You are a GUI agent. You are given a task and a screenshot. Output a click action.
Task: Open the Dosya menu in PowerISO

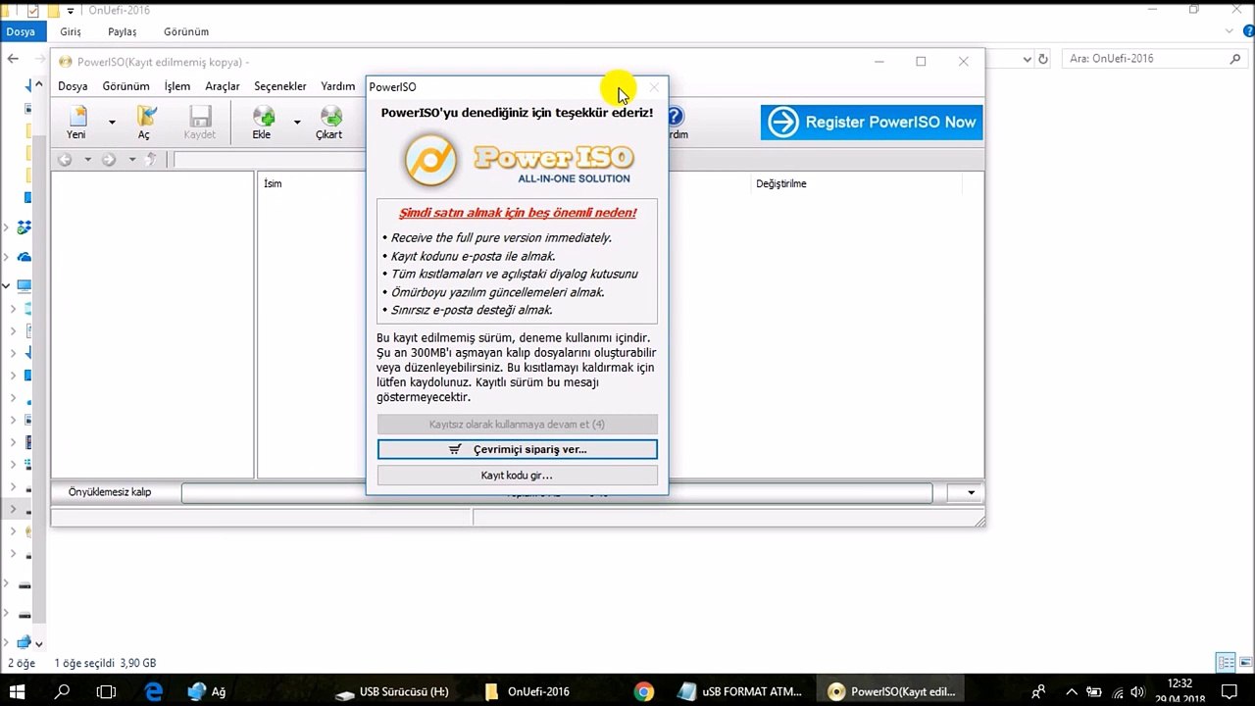coord(73,86)
